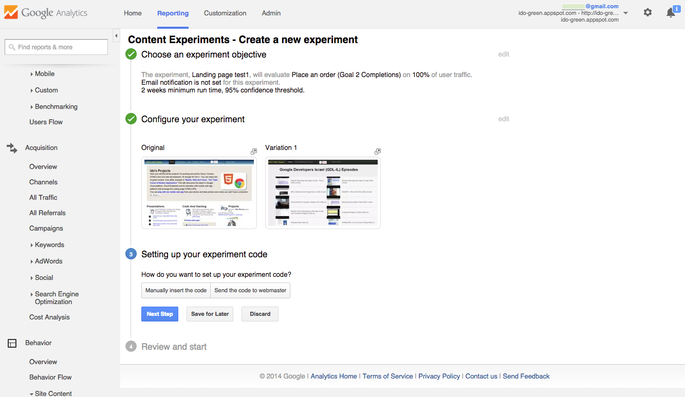
Task: Go to the Admin tab
Action: (x=271, y=13)
